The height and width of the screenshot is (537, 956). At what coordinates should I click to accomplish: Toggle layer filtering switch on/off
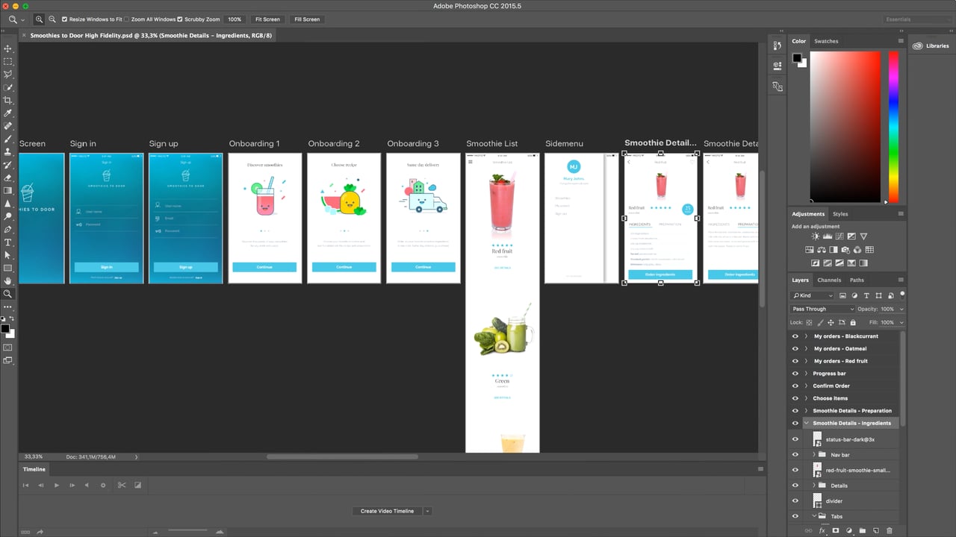[x=901, y=295]
